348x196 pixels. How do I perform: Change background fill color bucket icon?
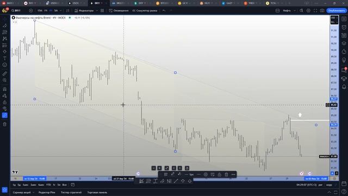pos(179,174)
